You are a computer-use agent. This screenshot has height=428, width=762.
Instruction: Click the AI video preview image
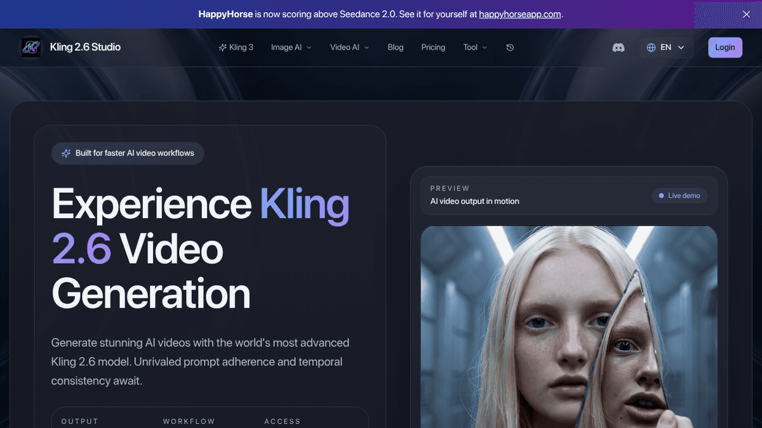(x=569, y=327)
